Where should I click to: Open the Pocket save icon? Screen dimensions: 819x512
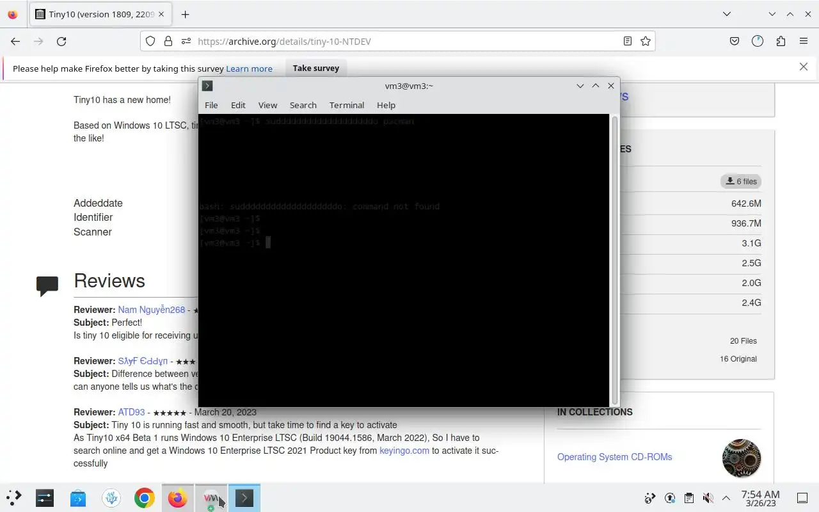[x=735, y=41]
